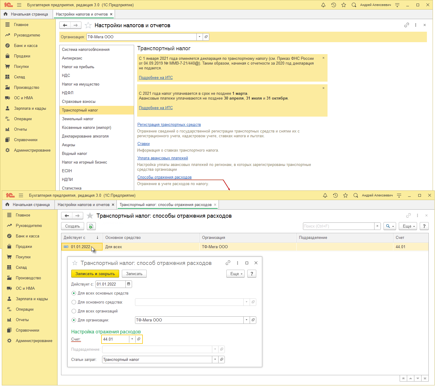Click 'Записать' button in dialog
Screen dimensions: 435x386
coord(134,274)
